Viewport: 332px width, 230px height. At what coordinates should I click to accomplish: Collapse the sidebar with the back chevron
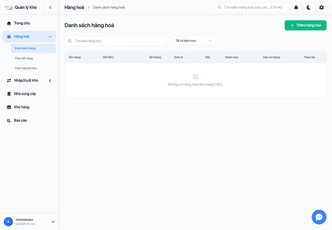[50, 7]
